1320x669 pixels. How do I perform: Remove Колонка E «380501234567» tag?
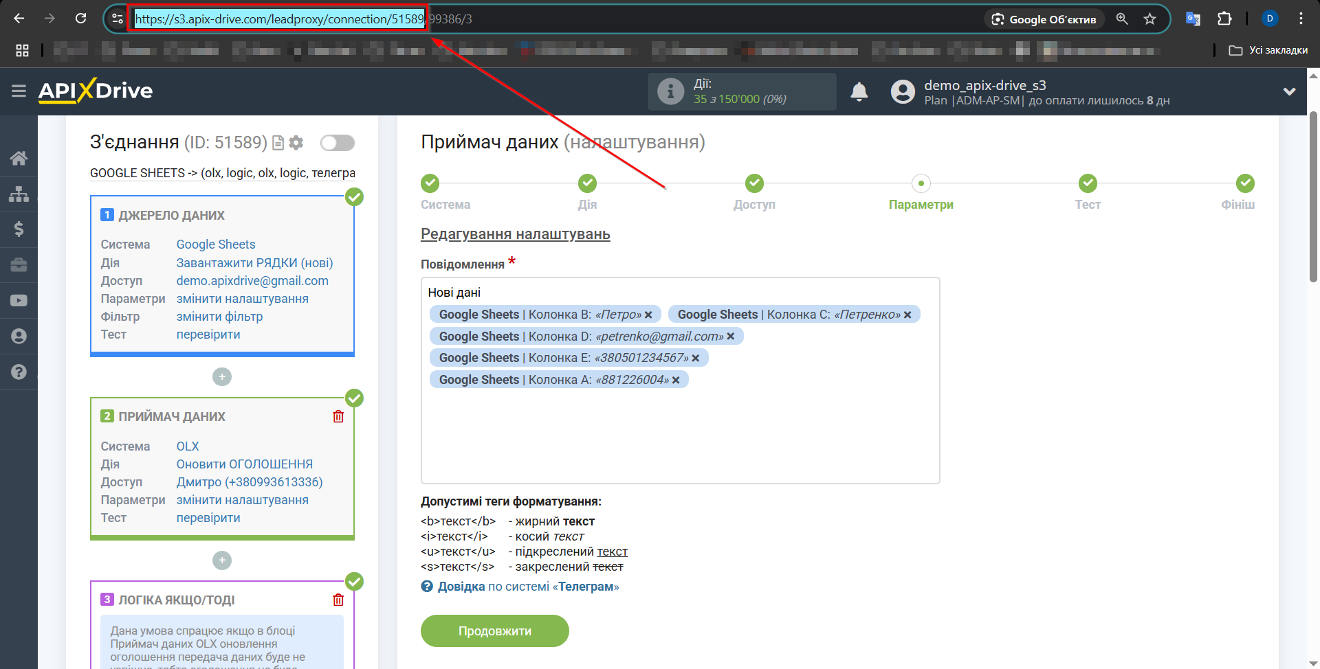(x=696, y=358)
